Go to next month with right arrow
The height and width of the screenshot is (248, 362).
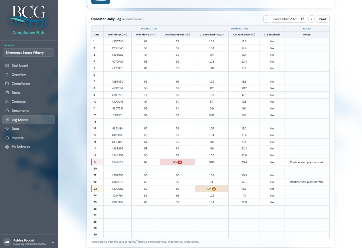click(x=311, y=19)
